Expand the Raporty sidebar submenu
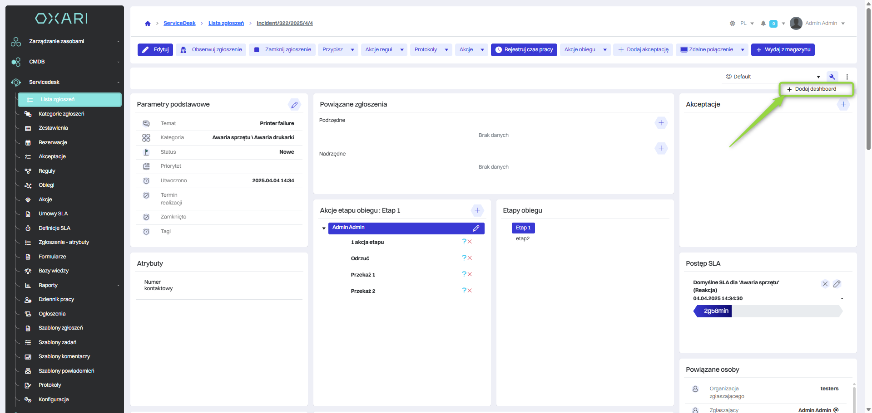The width and height of the screenshot is (872, 413). tap(118, 285)
